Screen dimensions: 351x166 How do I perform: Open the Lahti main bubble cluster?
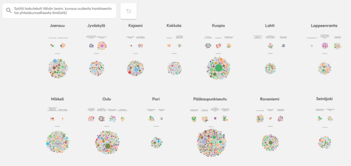pos(270,68)
